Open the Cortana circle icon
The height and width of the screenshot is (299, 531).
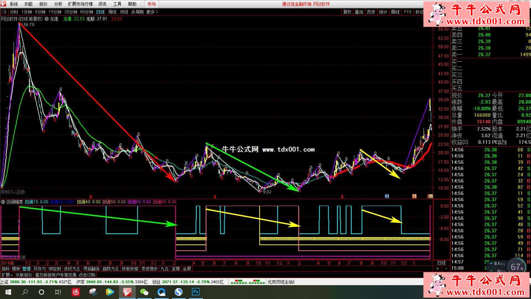(41, 292)
